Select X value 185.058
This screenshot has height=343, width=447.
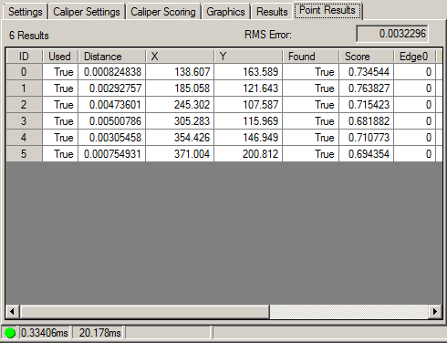[x=180, y=88]
